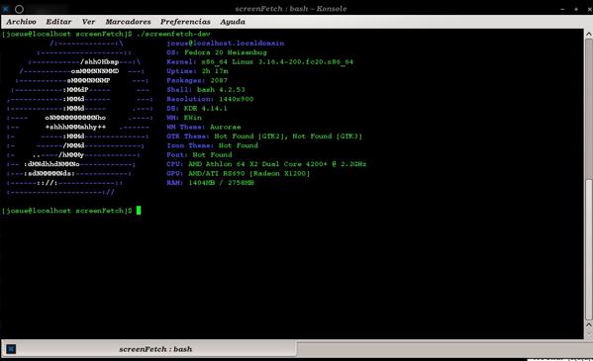This screenshot has width=593, height=361.
Task: Click the scrollbar up arrow at the top
Action: coord(588,34)
